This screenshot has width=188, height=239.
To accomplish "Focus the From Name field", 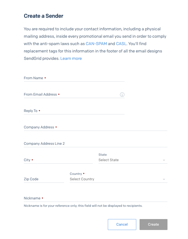I will coord(74,78).
